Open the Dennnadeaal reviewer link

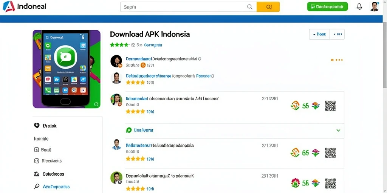coord(138,59)
